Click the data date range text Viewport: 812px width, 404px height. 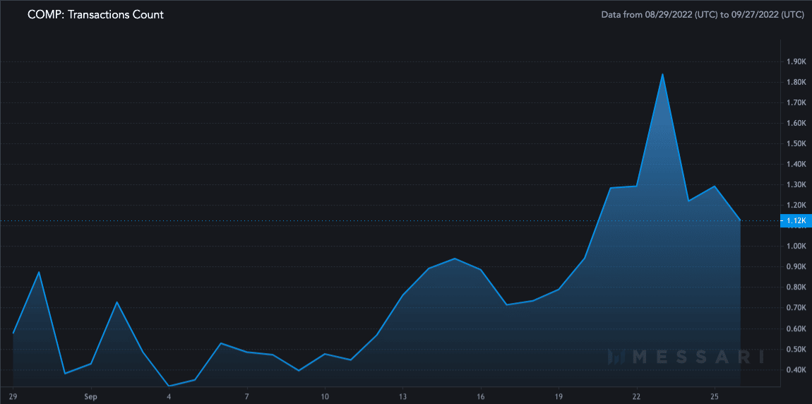(x=703, y=14)
